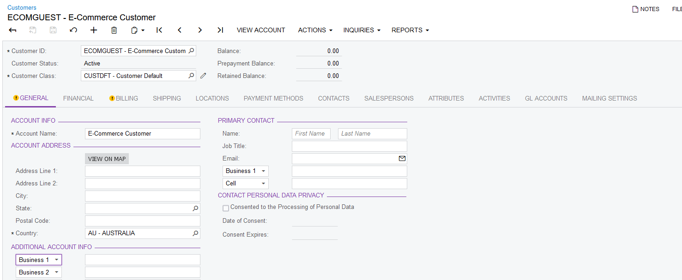
Task: Click the Account Name input field
Action: coord(143,134)
